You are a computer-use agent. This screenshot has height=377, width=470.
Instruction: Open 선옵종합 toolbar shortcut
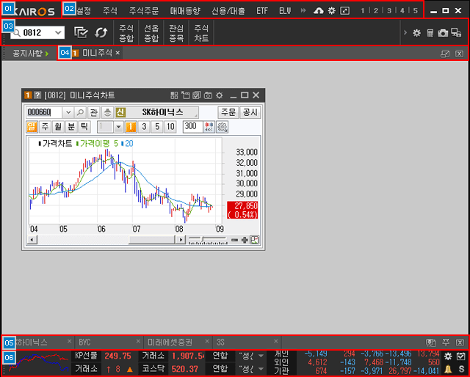coord(151,33)
